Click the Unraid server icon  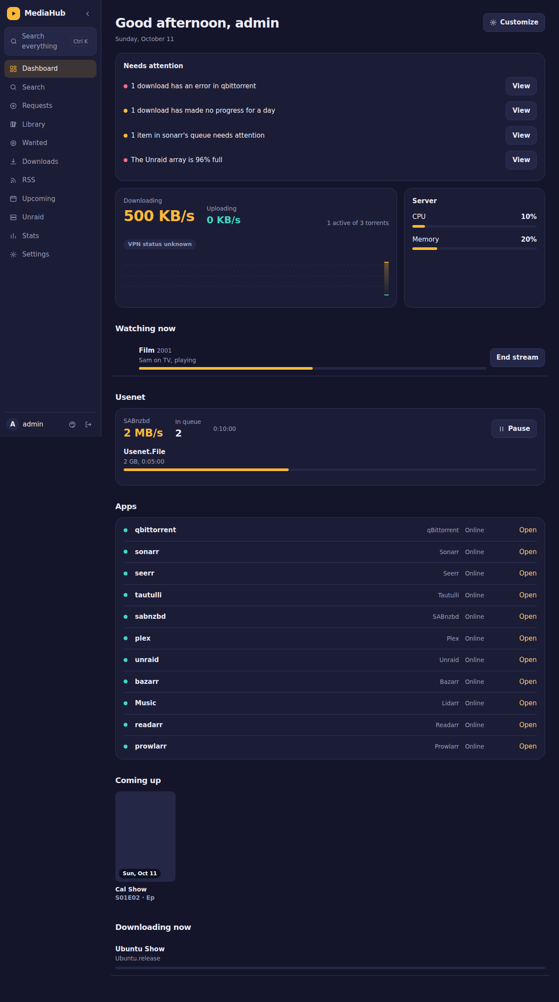14,217
